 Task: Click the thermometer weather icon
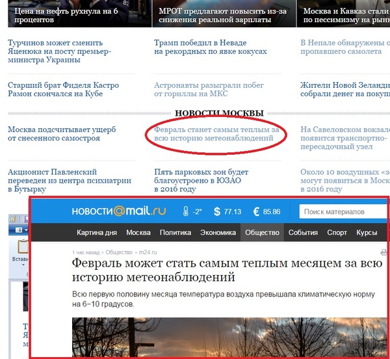pyautogui.click(x=185, y=211)
